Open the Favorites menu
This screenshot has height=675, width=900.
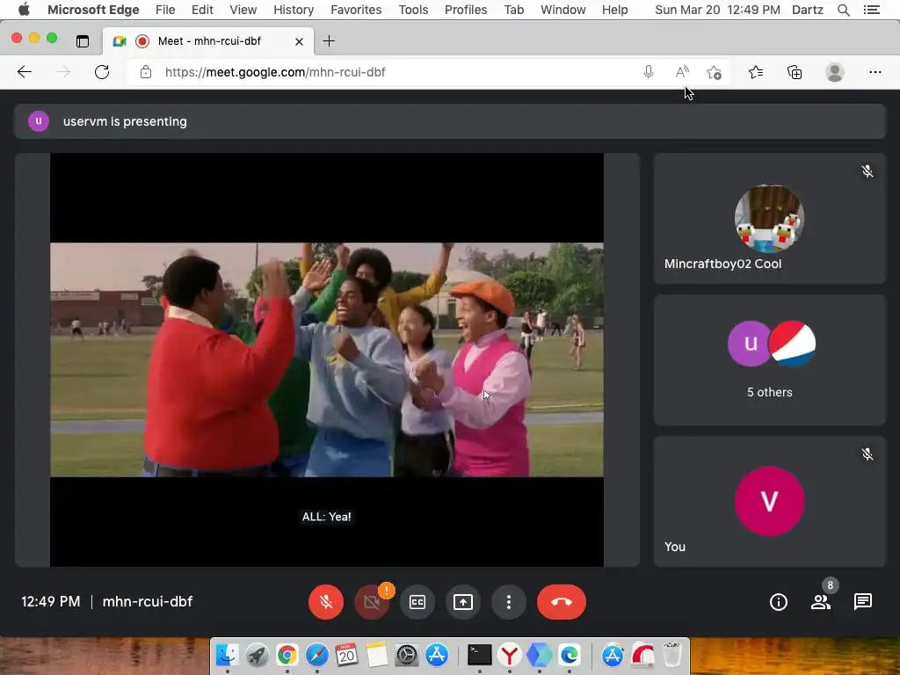(x=356, y=10)
